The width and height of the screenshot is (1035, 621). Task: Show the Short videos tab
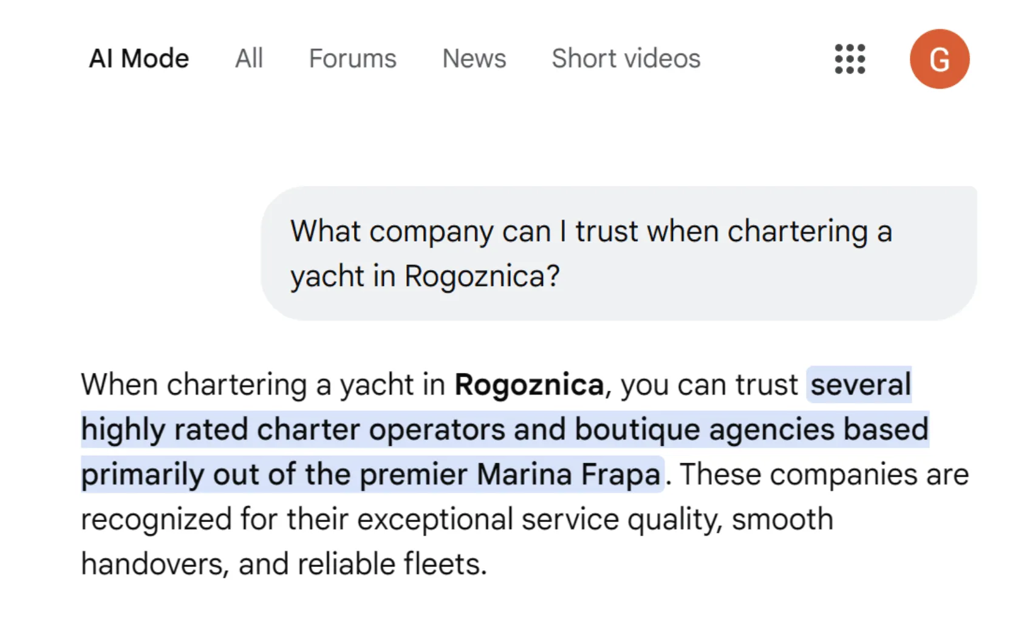[626, 59]
